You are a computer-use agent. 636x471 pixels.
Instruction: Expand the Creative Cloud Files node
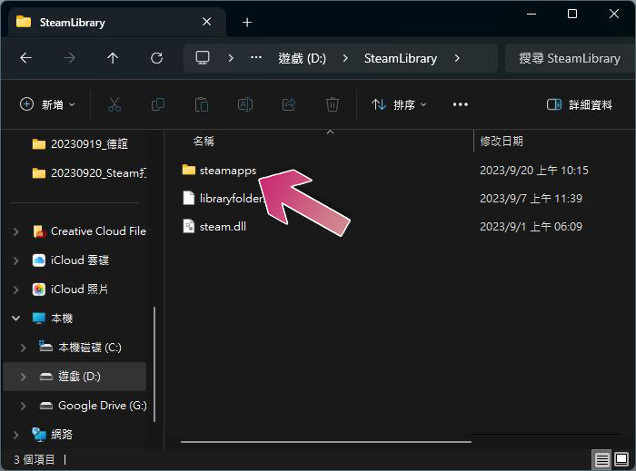15,231
